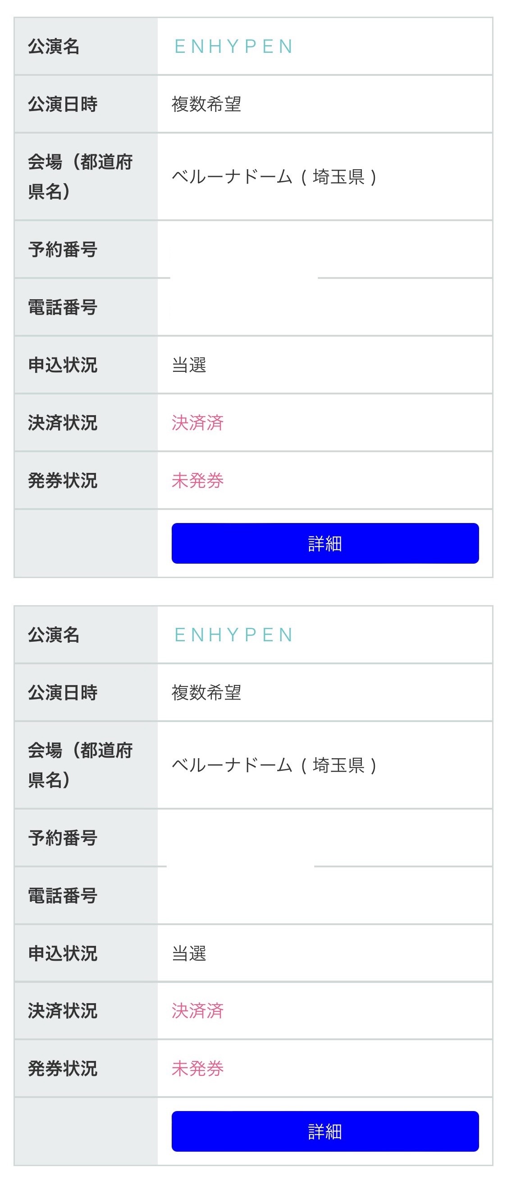The height and width of the screenshot is (1181, 507).
Task: Click the ENHYPEN link in the upper card
Action: pyautogui.click(x=233, y=47)
